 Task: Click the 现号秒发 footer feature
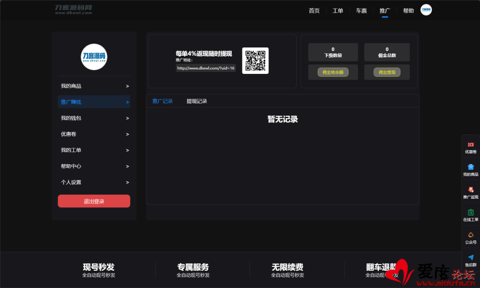coord(98,270)
